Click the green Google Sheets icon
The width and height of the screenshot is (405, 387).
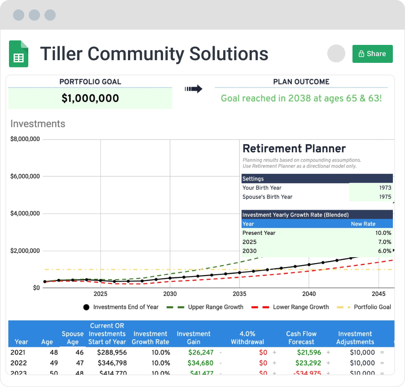coord(18,54)
